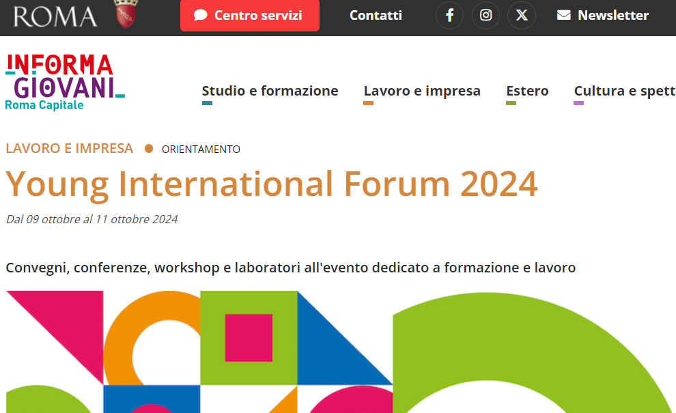Subscribe via the Newsletter link
The height and width of the screenshot is (413, 676).
[603, 16]
